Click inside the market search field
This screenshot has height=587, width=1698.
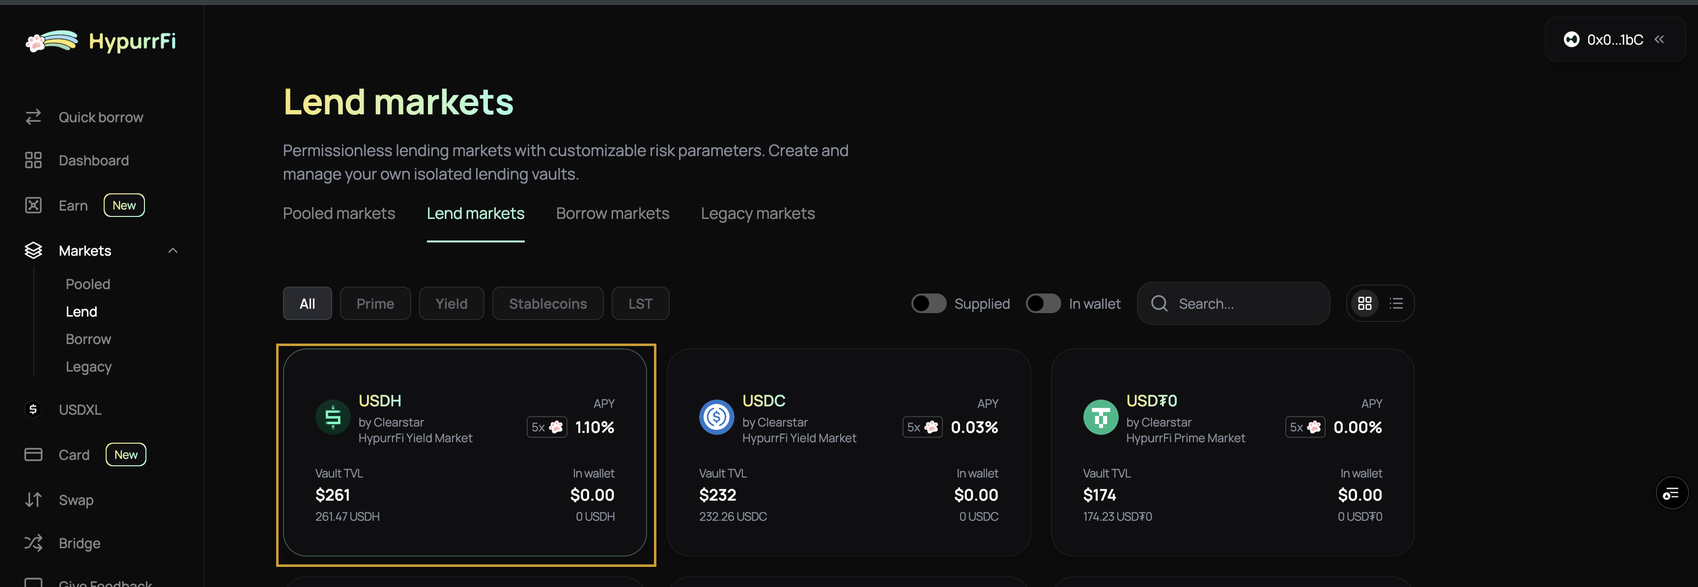1233,303
